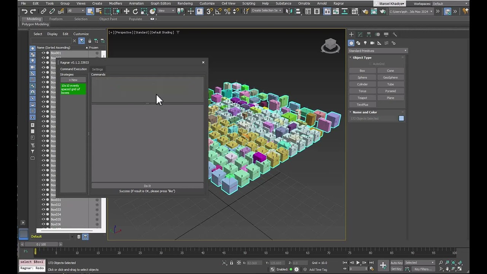Activate the Rotate tool in toolbar
The image size is (487, 274).
pos(135,11)
